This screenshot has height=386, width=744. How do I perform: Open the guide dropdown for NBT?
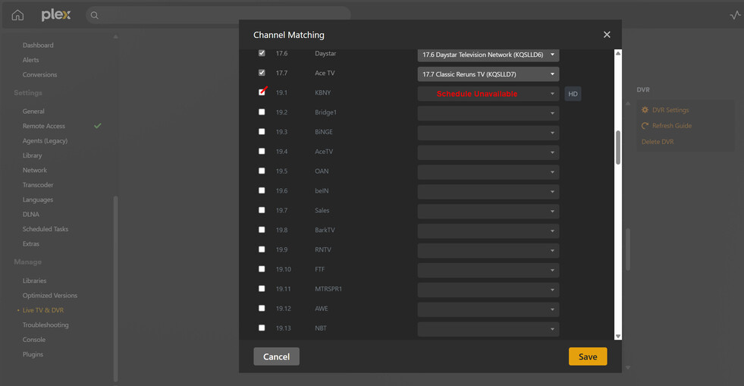coord(488,329)
